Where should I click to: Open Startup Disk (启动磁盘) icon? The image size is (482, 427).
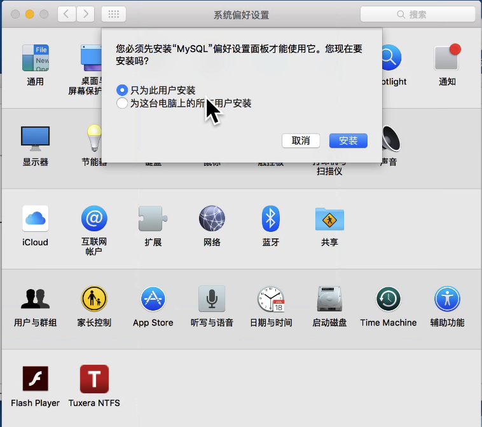(329, 299)
